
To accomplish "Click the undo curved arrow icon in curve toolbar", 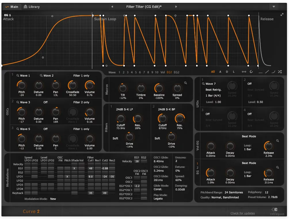I will pos(251,71).
